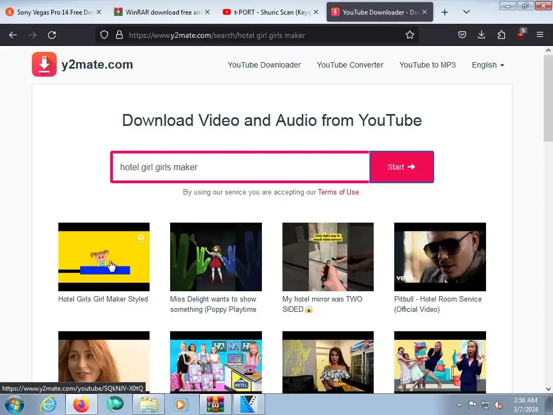Open the woman in off-shoulder top thumbnail

pos(328,362)
